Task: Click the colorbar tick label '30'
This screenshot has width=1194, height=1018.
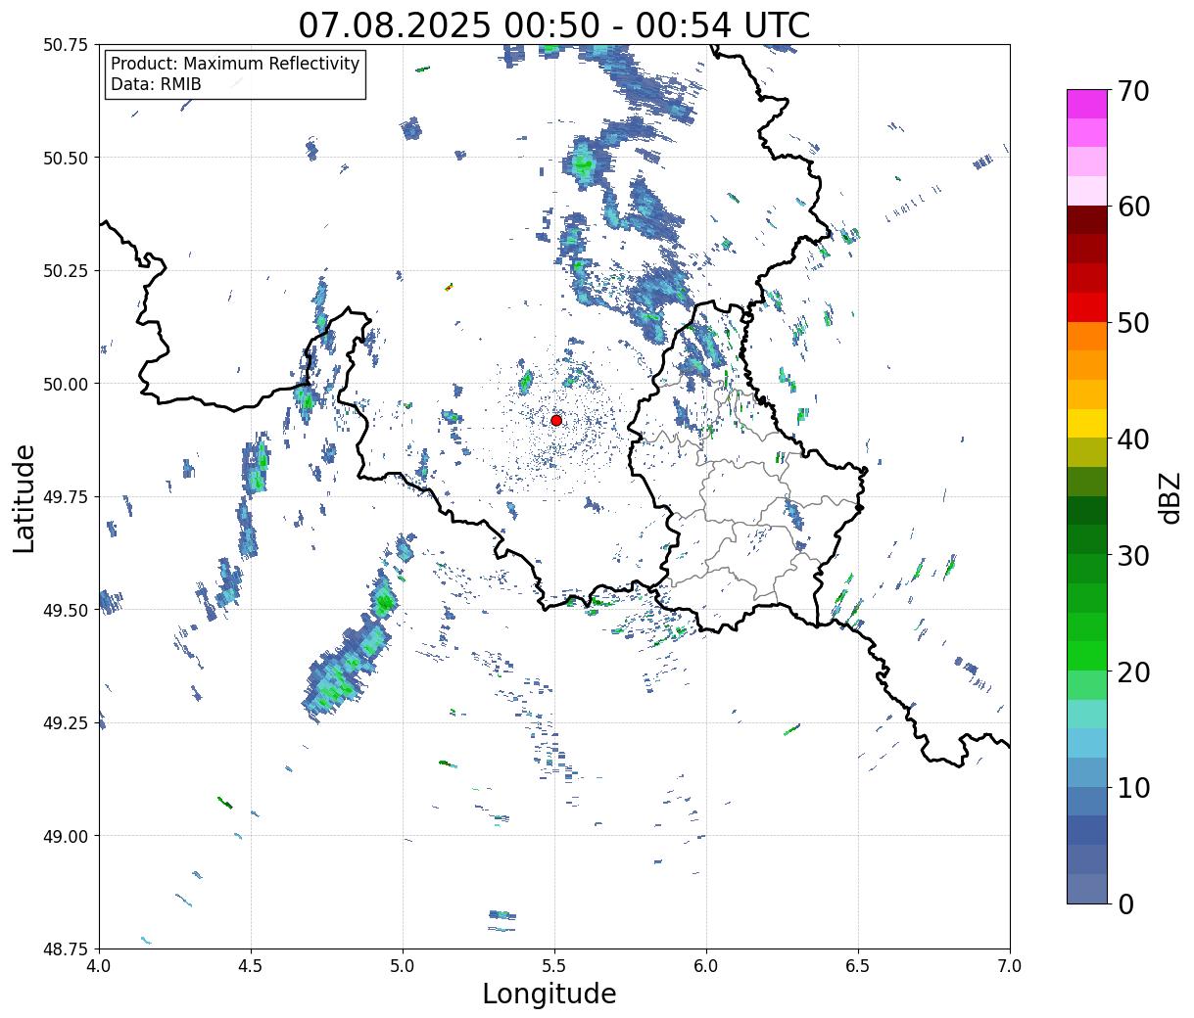Action: point(1133,555)
